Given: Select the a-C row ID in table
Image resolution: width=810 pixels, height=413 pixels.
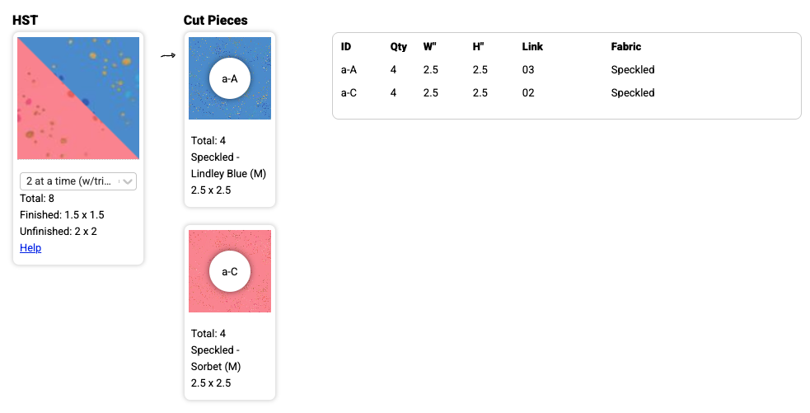Looking at the screenshot, I should click(x=349, y=93).
